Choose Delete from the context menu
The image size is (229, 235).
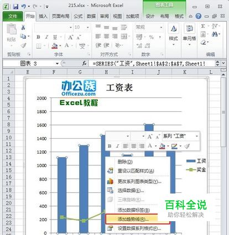(138, 162)
